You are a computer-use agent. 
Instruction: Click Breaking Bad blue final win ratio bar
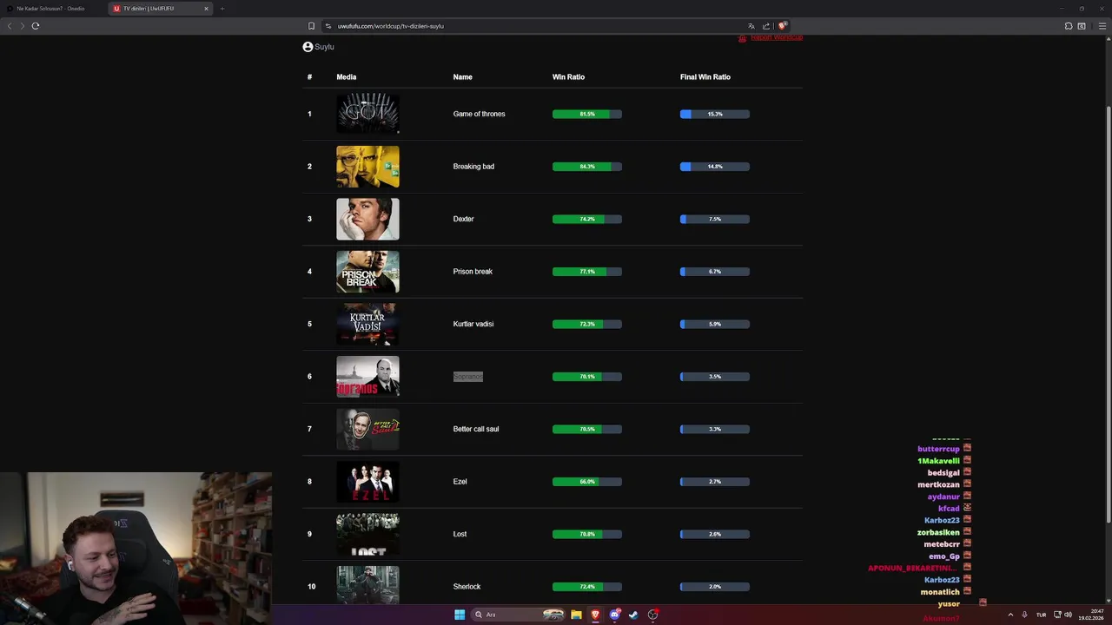(715, 167)
